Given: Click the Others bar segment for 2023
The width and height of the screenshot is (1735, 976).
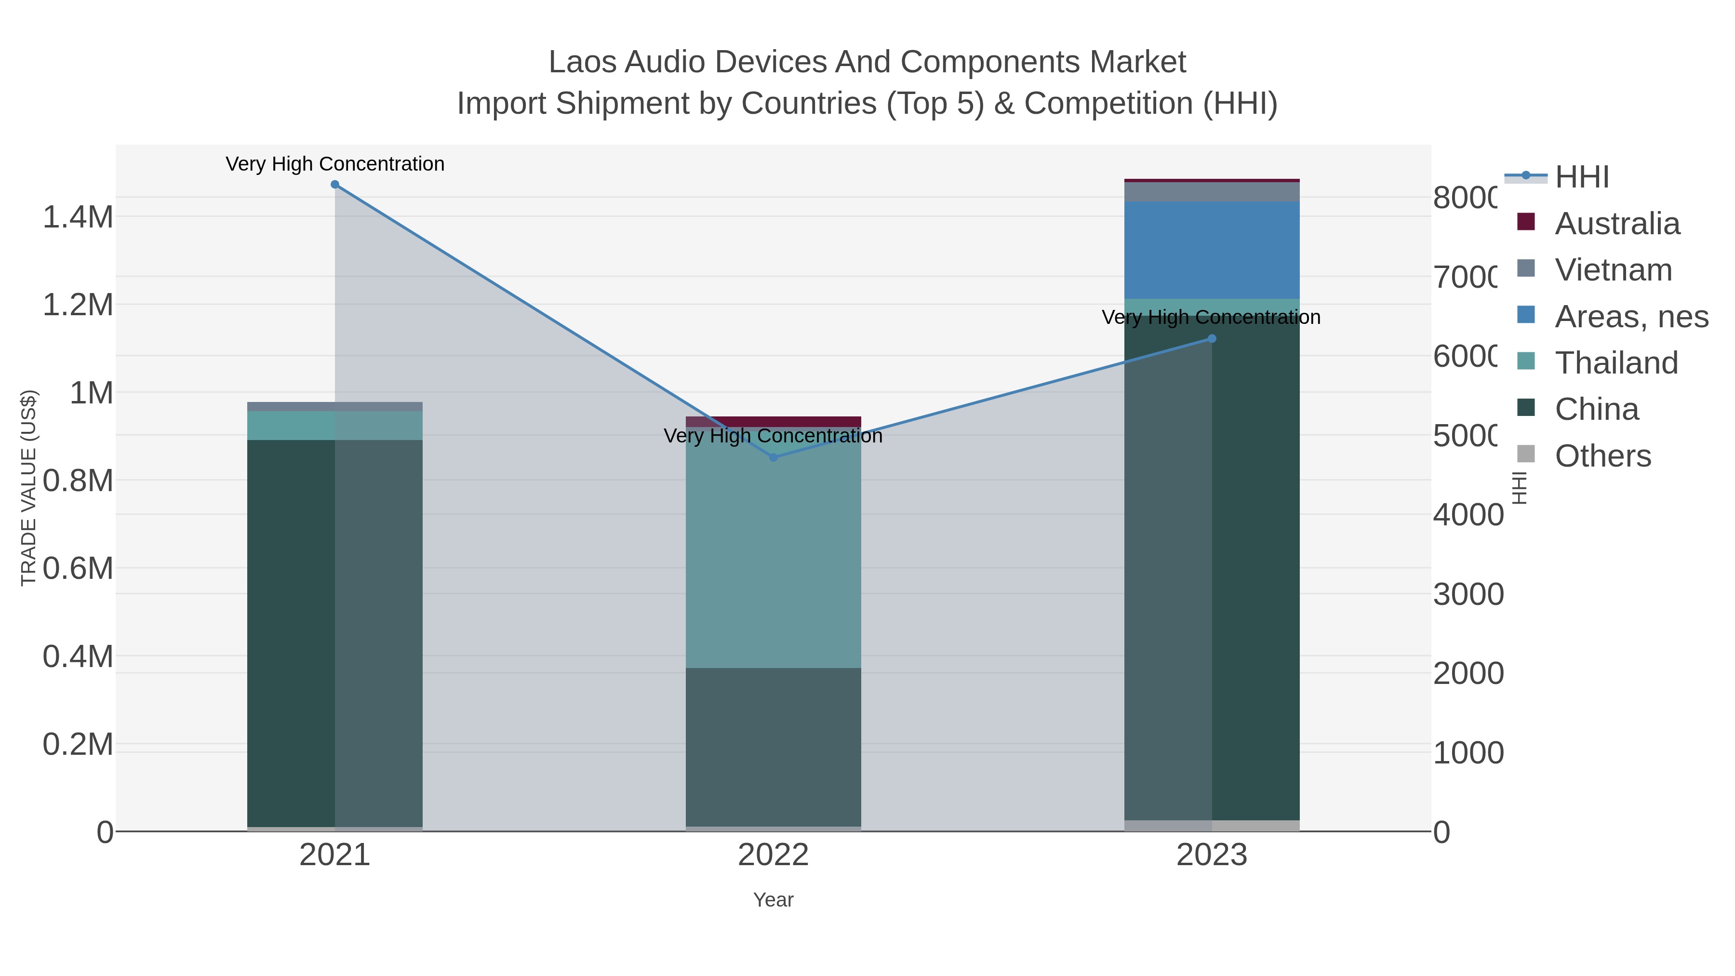Looking at the screenshot, I should click(x=1212, y=826).
